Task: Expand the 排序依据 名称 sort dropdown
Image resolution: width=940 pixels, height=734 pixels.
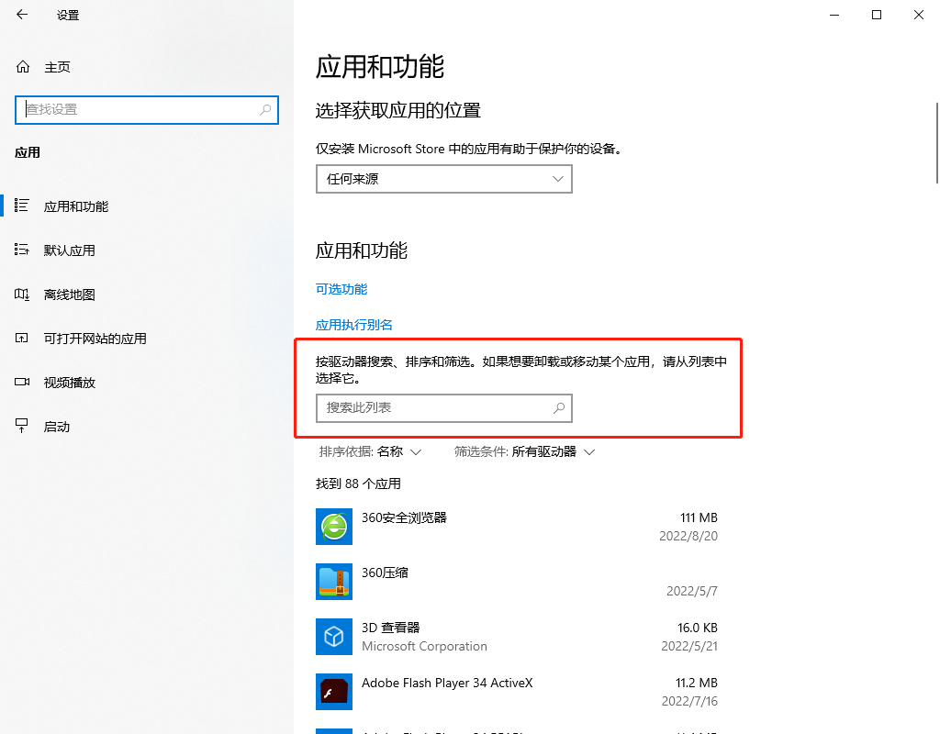Action: 370,451
